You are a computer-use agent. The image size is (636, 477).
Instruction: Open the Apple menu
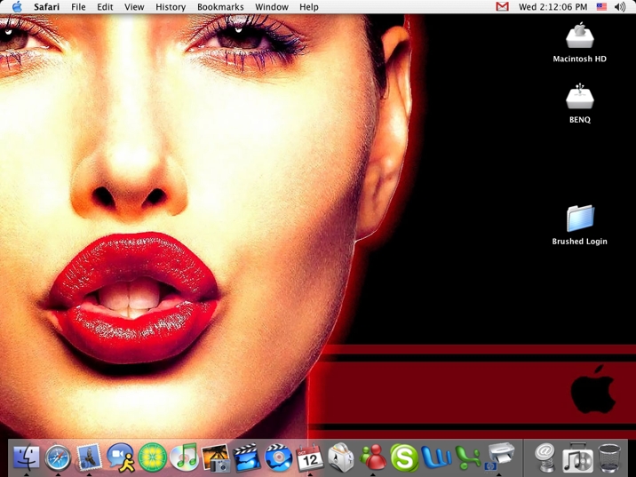[16, 7]
